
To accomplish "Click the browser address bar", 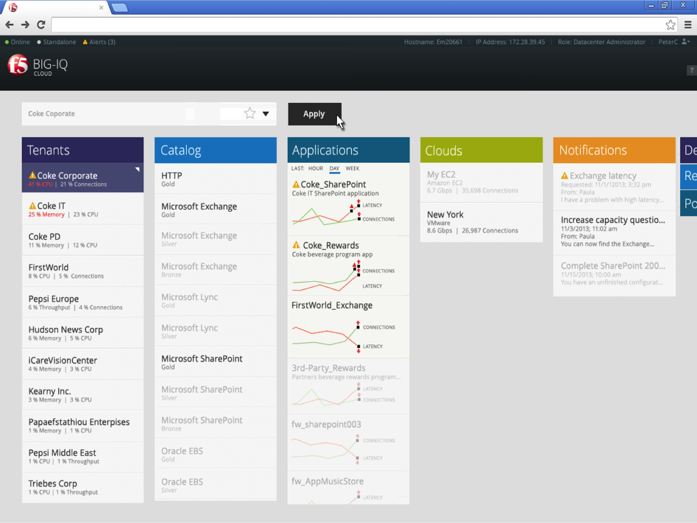I will (357, 25).
